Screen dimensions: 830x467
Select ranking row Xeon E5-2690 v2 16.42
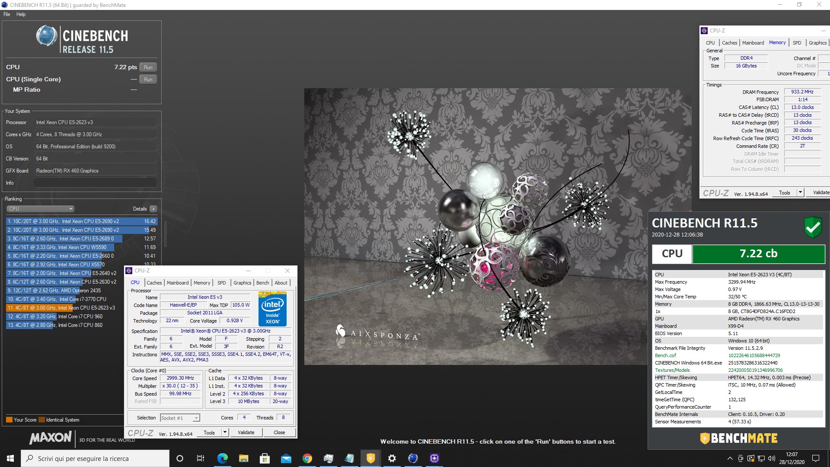click(x=82, y=221)
